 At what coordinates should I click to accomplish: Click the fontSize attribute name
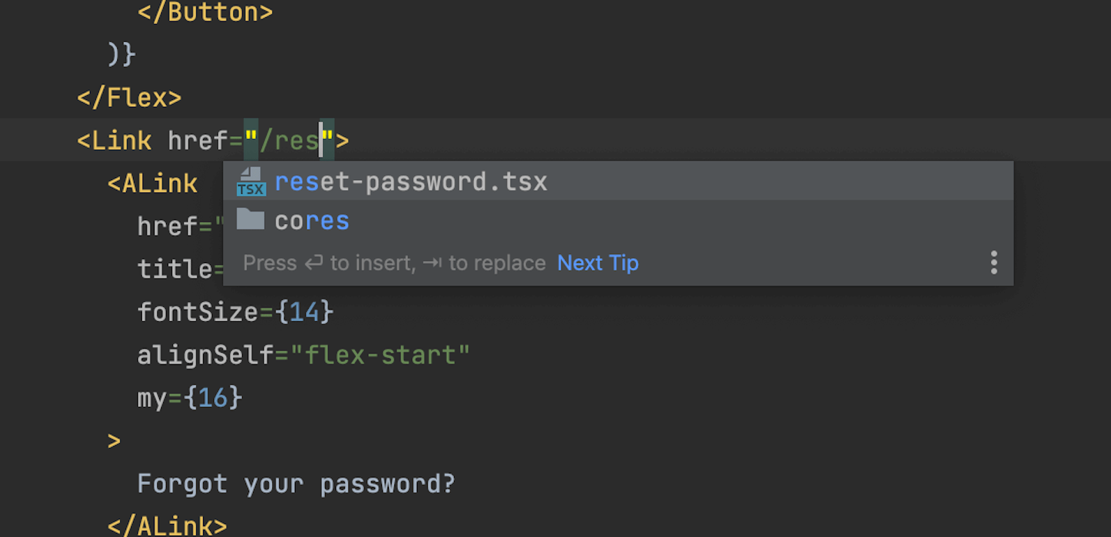tap(198, 312)
